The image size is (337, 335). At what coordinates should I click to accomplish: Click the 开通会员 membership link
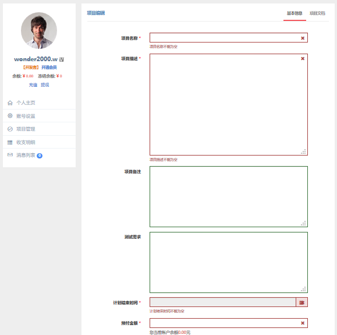click(x=49, y=68)
